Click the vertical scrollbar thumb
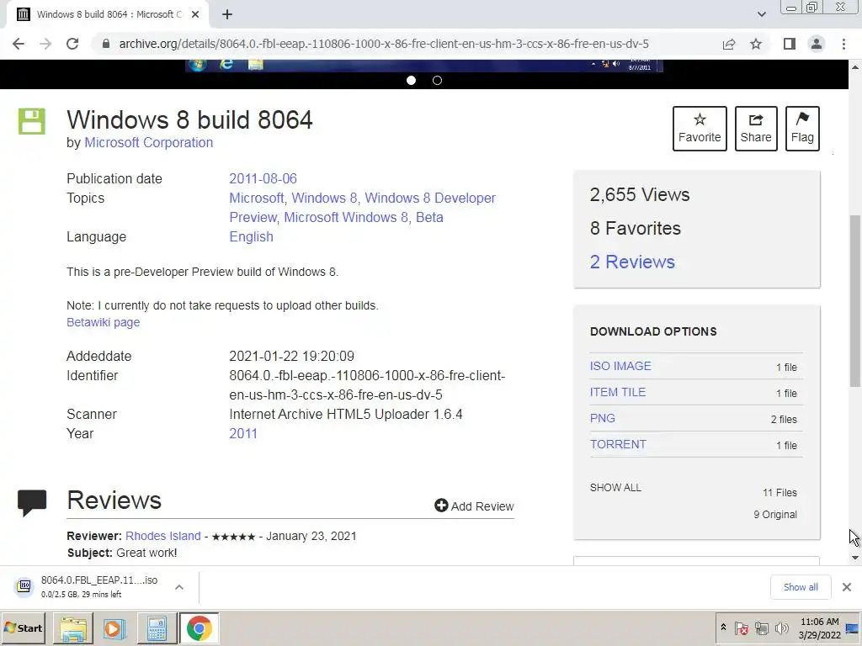Image resolution: width=862 pixels, height=646 pixels. click(x=855, y=301)
